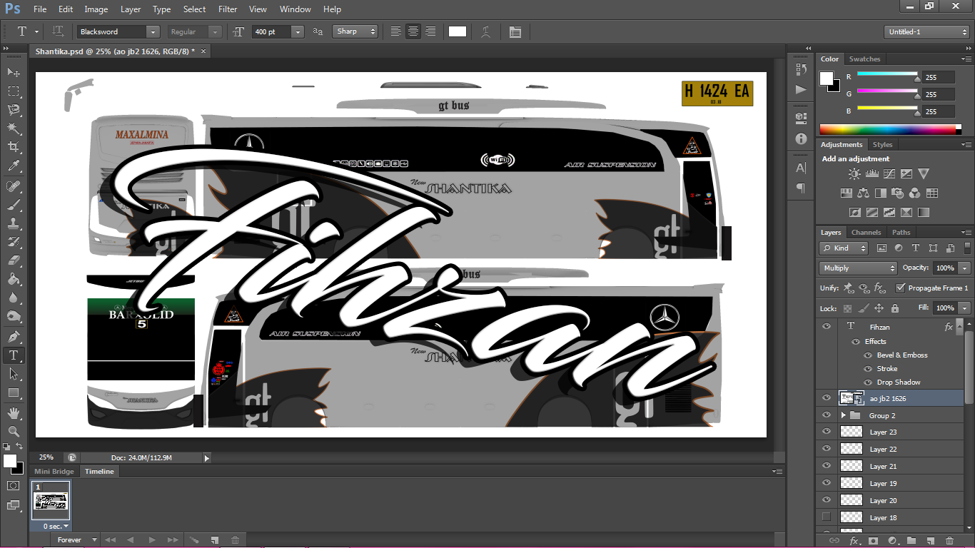Open the Window menu
Image resolution: width=975 pixels, height=548 pixels.
click(x=295, y=9)
